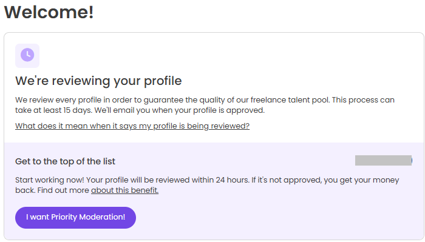Open 'What does it mean when it says my profile is being reviewed?' link
Viewport: 425px width, 242px height.
132,126
